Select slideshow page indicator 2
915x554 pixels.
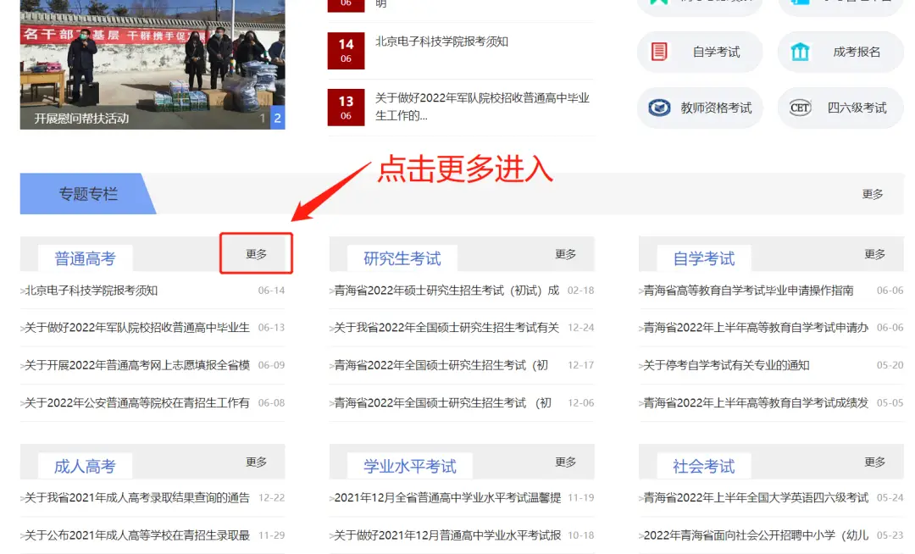[x=277, y=119]
